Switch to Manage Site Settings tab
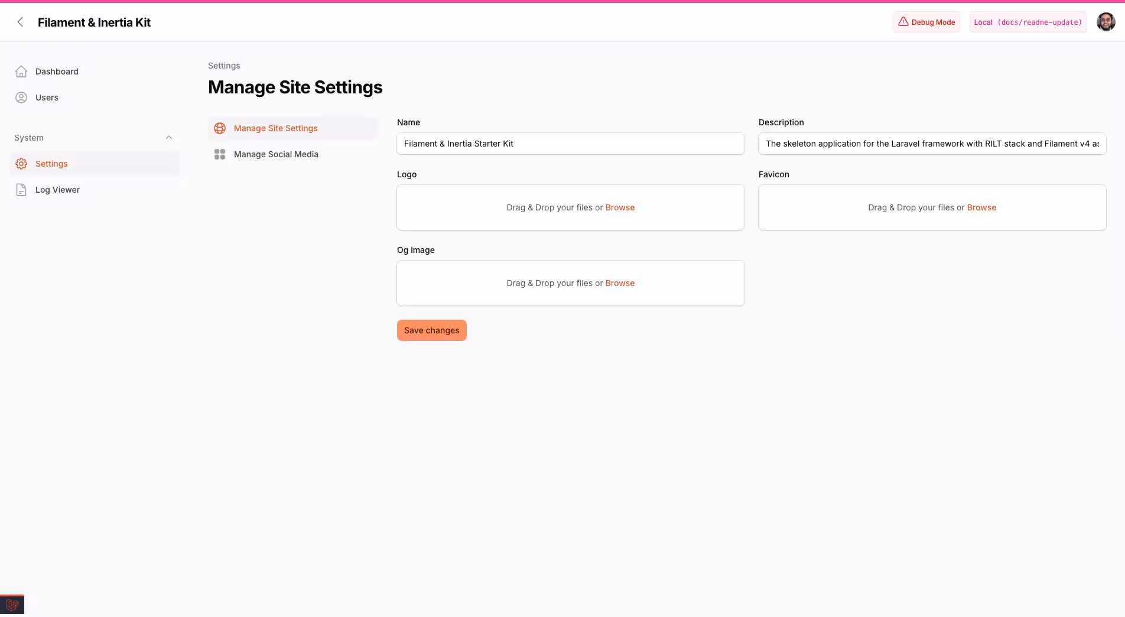Image resolution: width=1125 pixels, height=617 pixels. click(x=293, y=128)
